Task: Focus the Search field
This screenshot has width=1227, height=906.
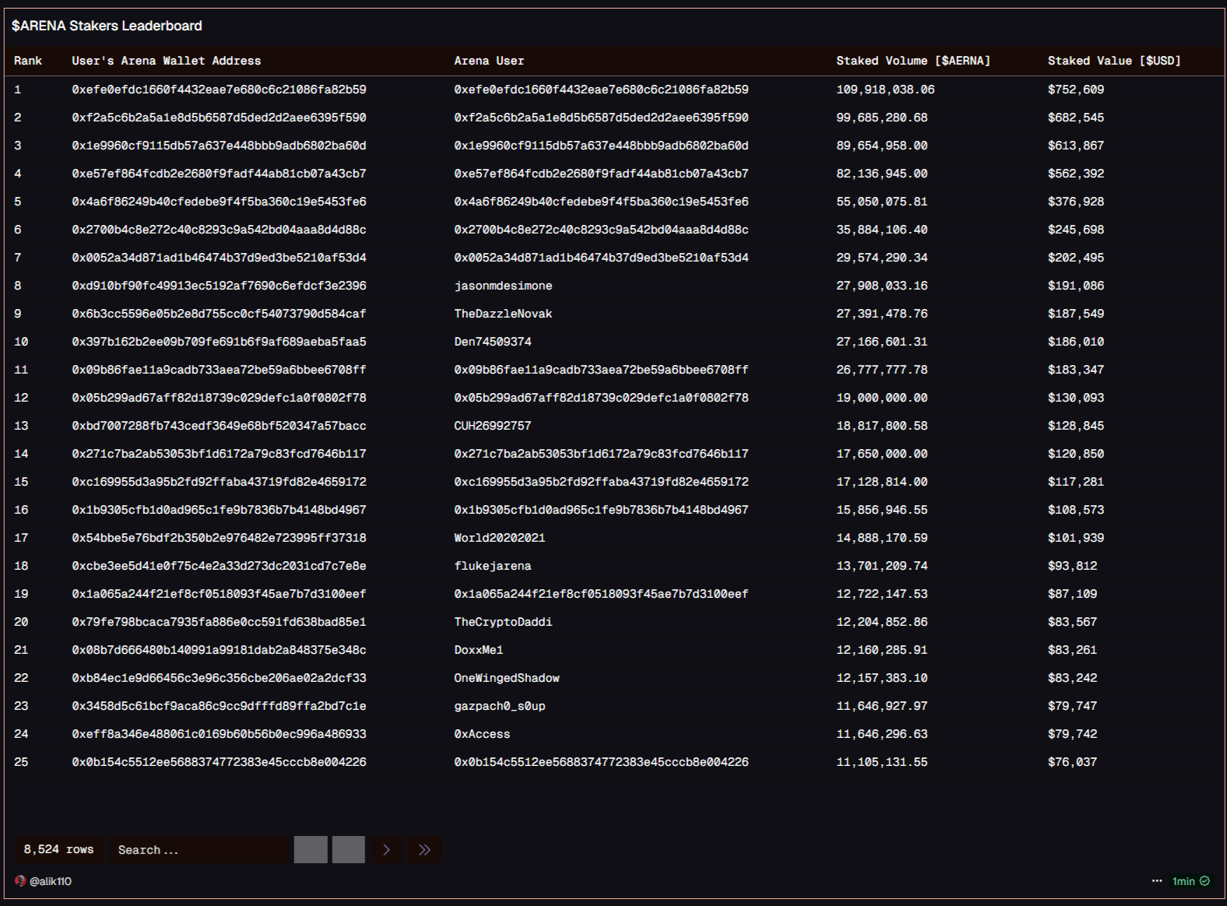Action: coord(199,850)
